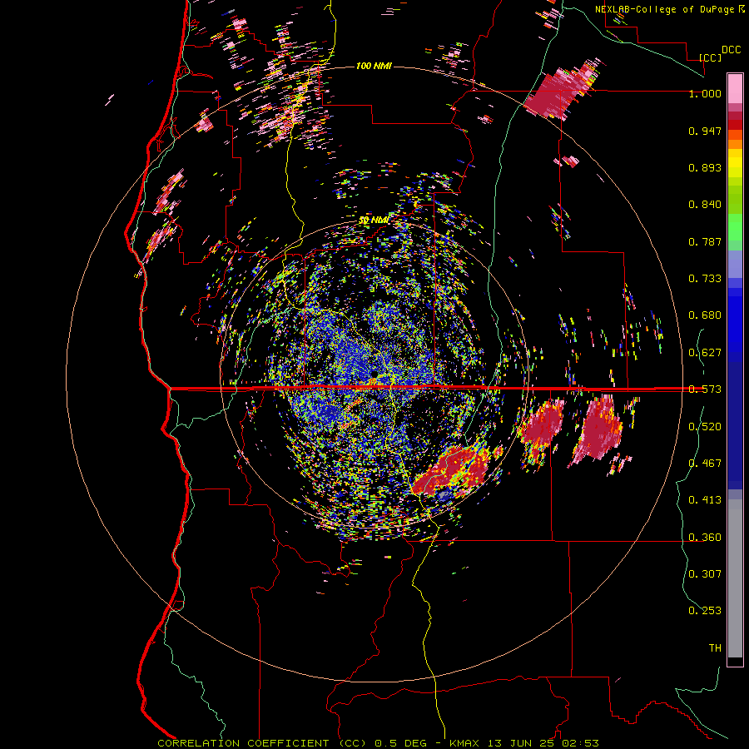Pick the orange color bar segment

(735, 144)
